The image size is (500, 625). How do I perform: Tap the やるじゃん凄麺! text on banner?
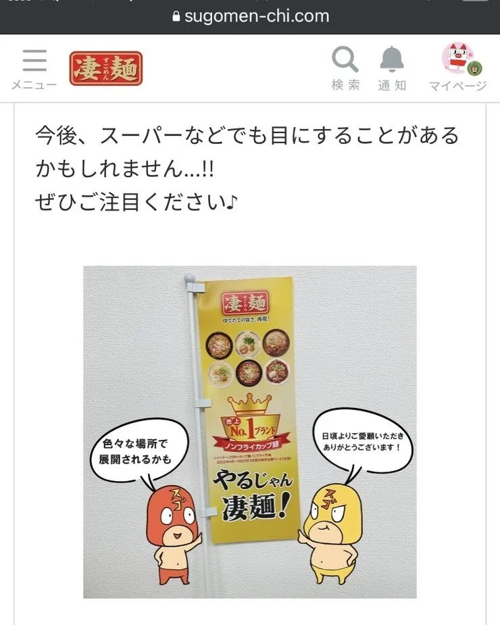[253, 496]
